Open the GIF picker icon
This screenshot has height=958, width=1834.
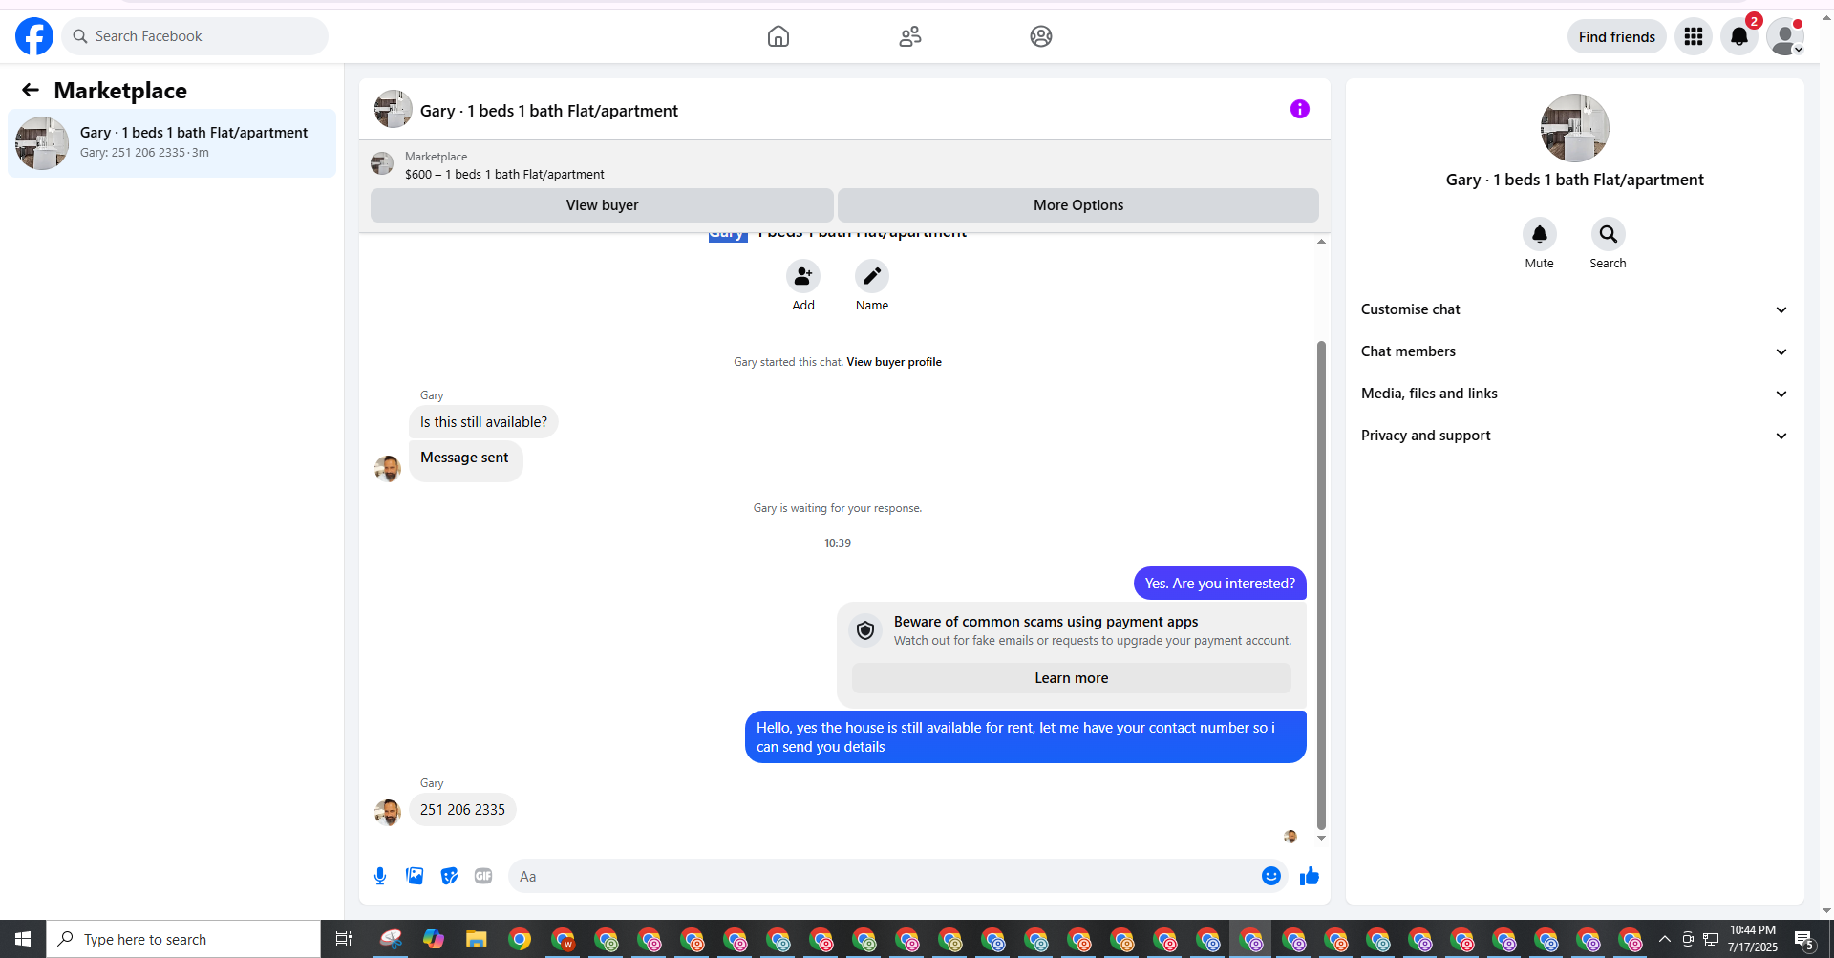[x=483, y=876]
